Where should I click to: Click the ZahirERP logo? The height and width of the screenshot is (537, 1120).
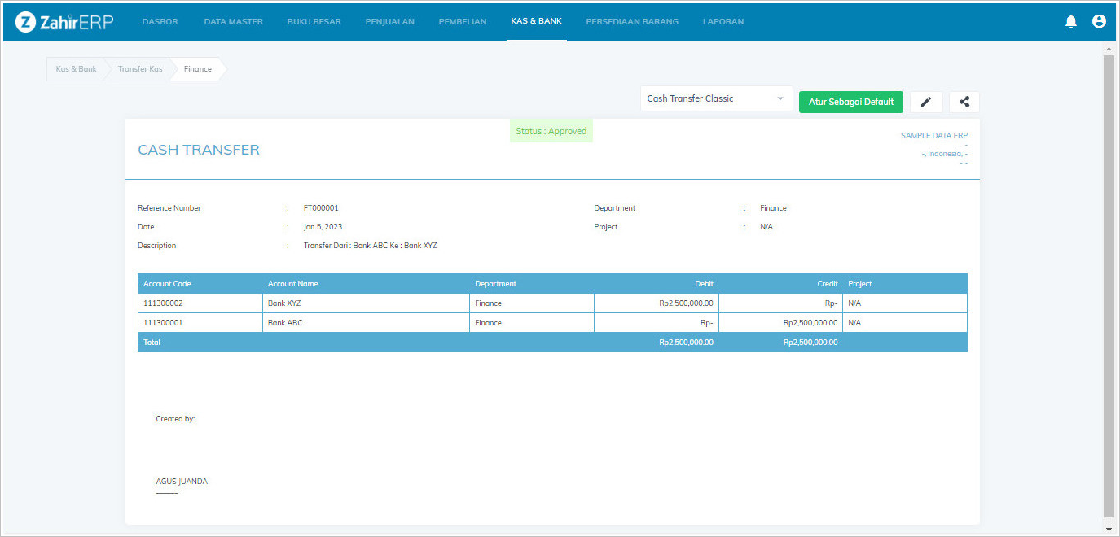coord(64,22)
